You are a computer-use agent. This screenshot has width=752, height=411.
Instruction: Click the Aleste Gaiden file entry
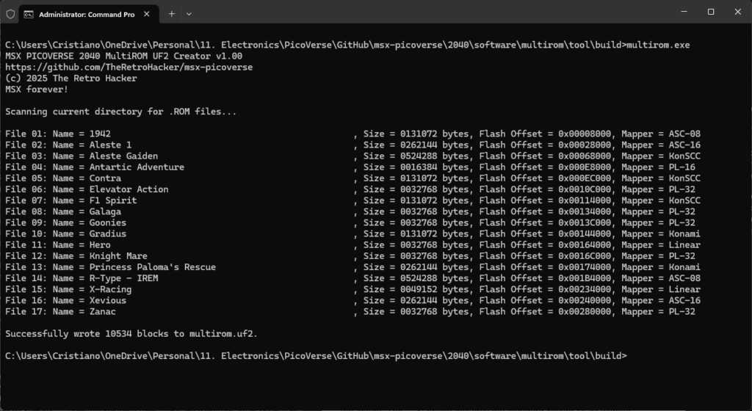pyautogui.click(x=123, y=156)
